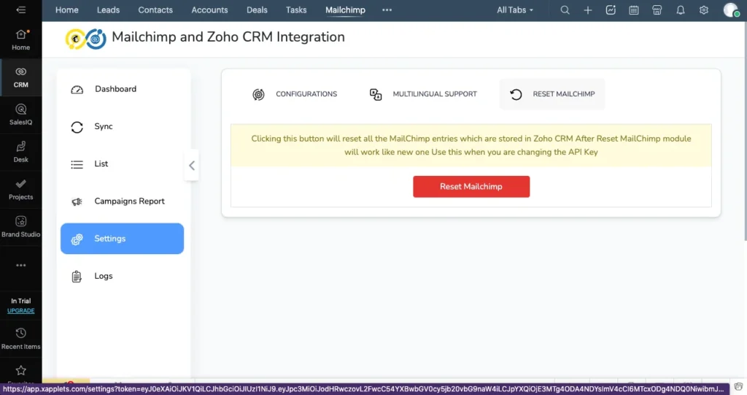The image size is (747, 395).
Task: Open Brand Studio in the left rail
Action: (x=21, y=226)
